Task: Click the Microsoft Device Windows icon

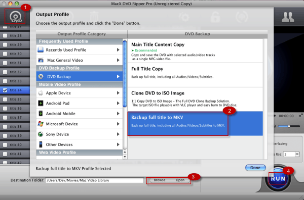Action: 41,124
